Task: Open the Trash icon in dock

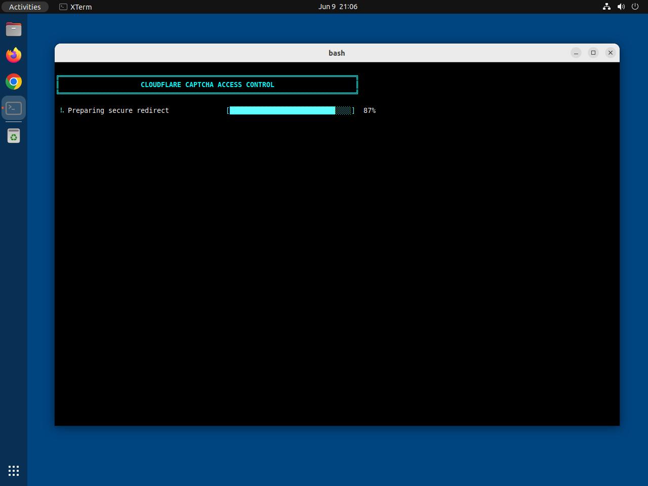Action: click(x=14, y=136)
